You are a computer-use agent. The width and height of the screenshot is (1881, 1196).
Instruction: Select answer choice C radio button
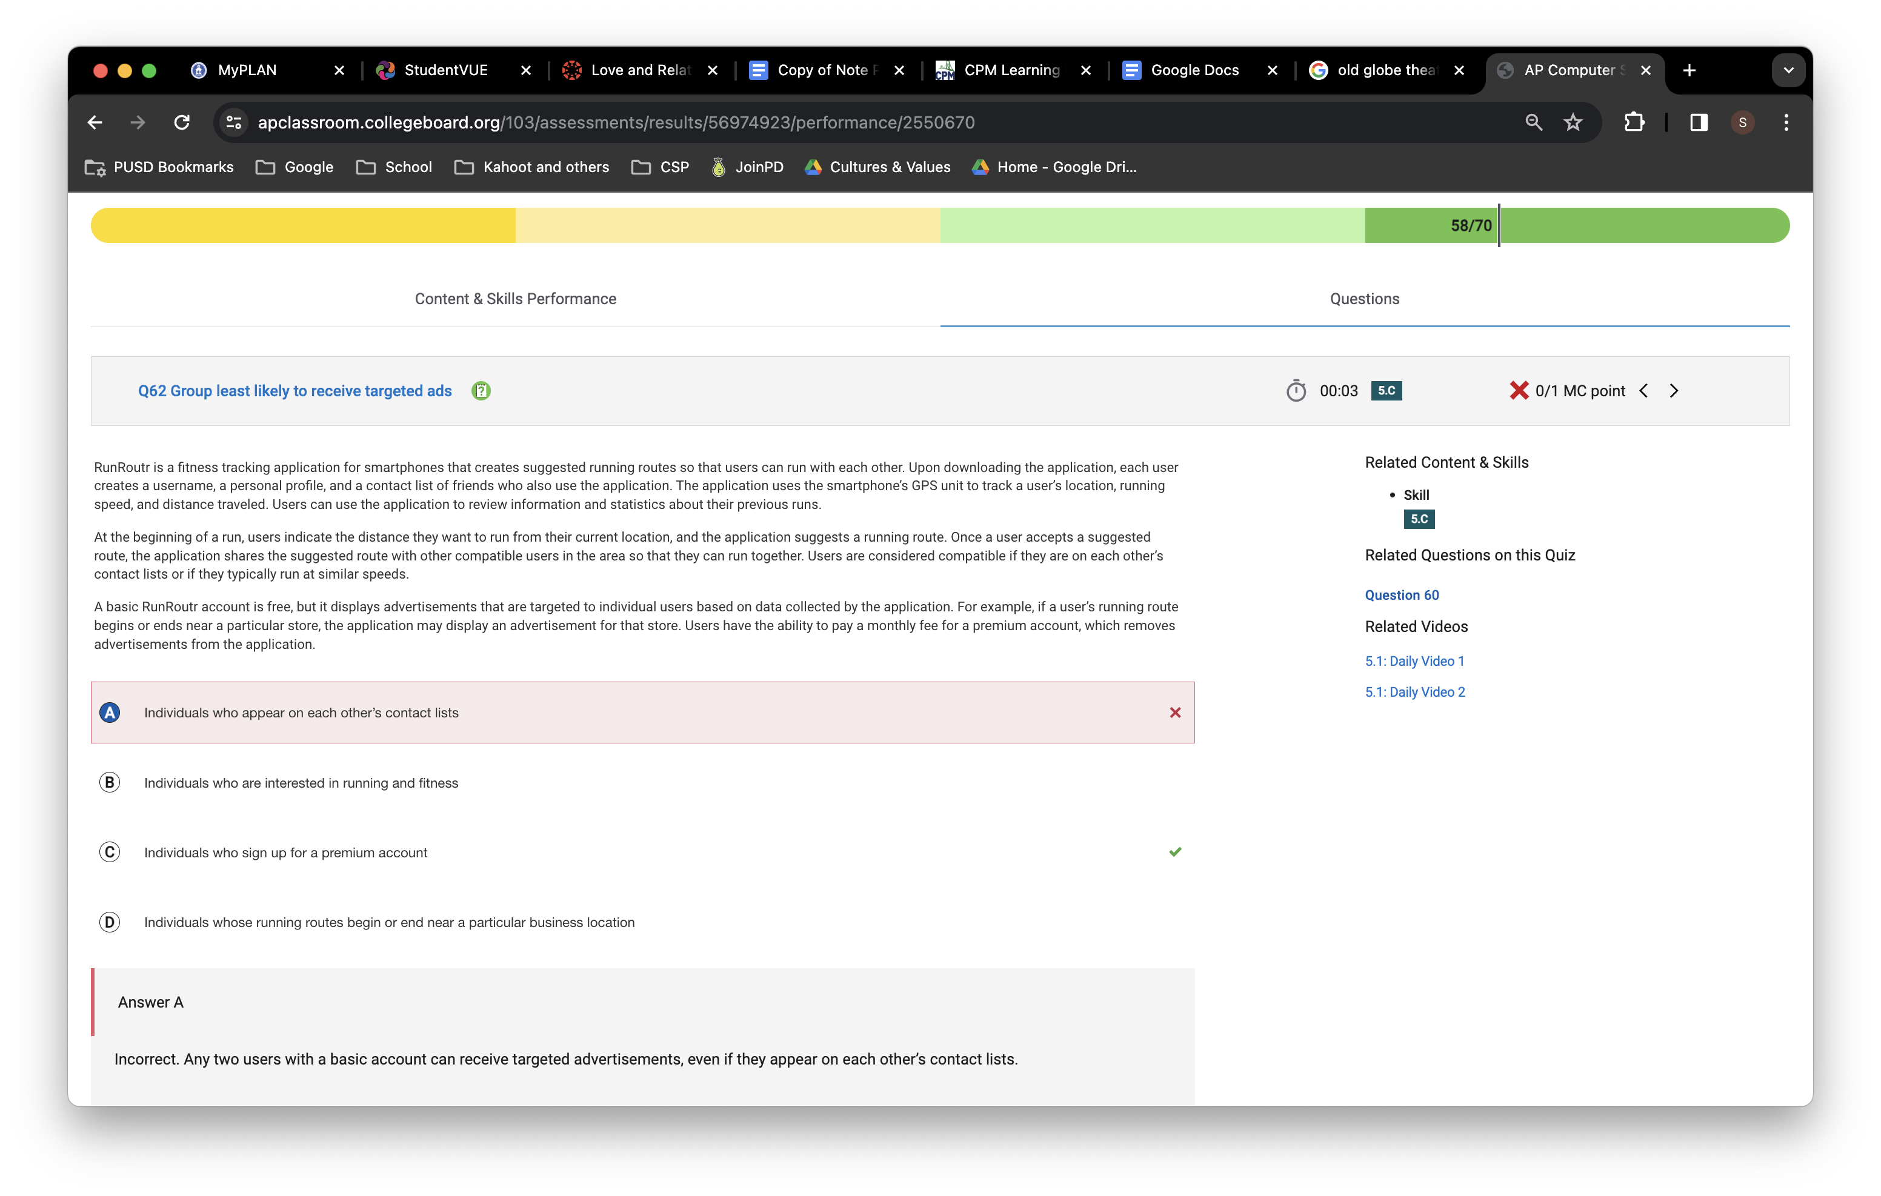(110, 851)
